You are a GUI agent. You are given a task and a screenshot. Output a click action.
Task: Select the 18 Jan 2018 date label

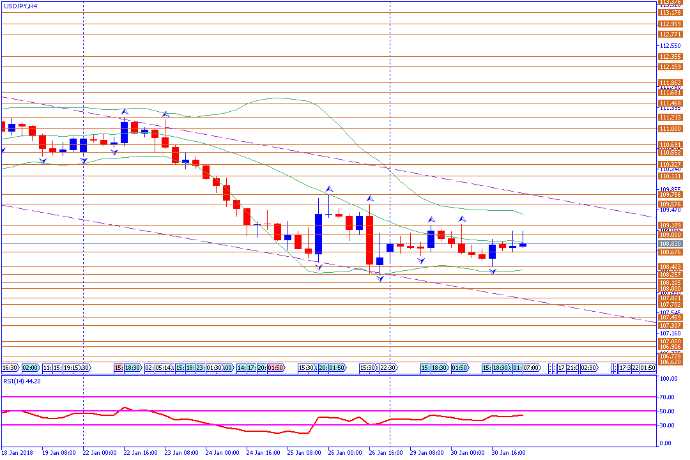(17, 453)
